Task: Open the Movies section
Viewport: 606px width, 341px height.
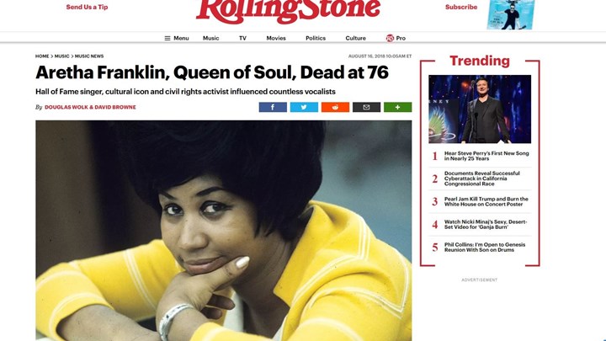Action: (276, 38)
